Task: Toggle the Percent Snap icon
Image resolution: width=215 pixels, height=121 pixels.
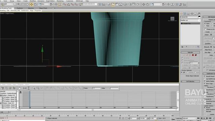Action: (72, 4)
